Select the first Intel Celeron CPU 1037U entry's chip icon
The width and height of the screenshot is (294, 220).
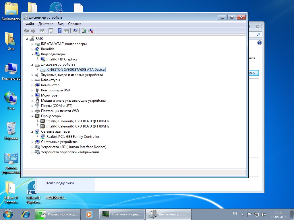tap(43, 121)
